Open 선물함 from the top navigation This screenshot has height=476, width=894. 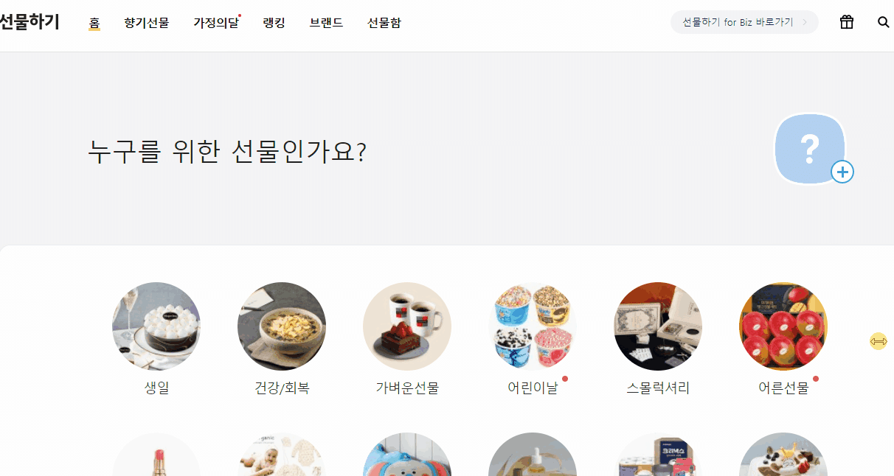coord(384,23)
